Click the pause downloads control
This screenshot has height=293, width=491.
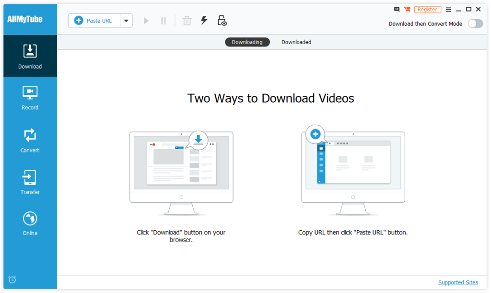point(164,20)
